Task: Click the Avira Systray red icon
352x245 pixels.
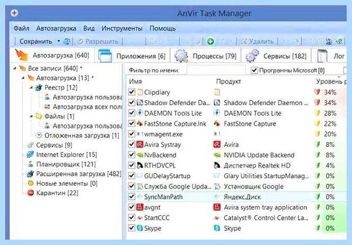Action: (140, 145)
